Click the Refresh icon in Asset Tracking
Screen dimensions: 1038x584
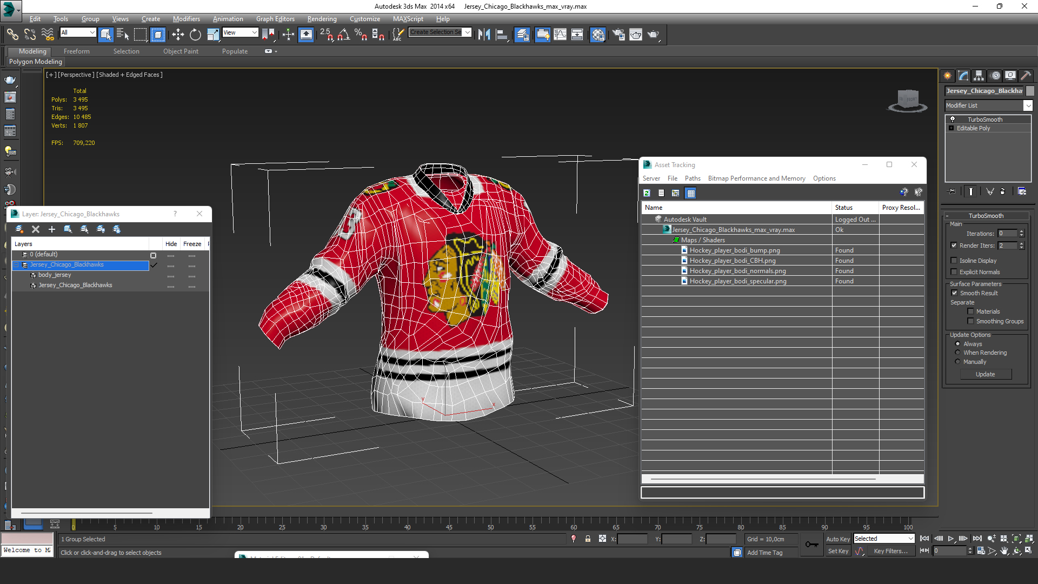tap(647, 193)
